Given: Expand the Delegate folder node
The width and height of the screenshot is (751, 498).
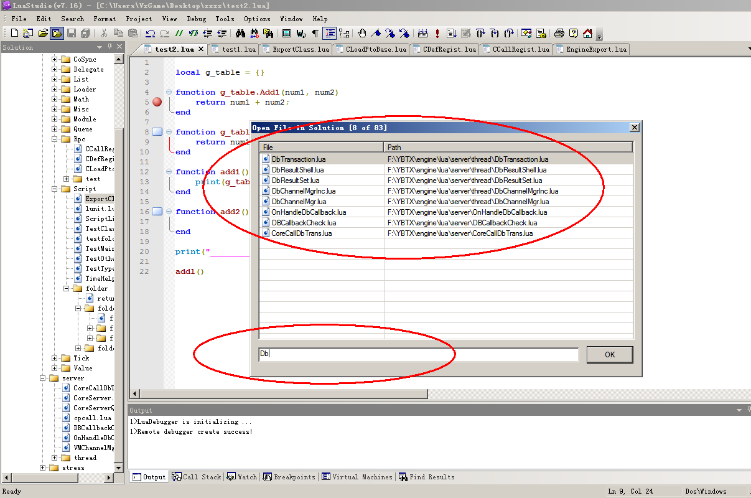Looking at the screenshot, I should (x=55, y=70).
